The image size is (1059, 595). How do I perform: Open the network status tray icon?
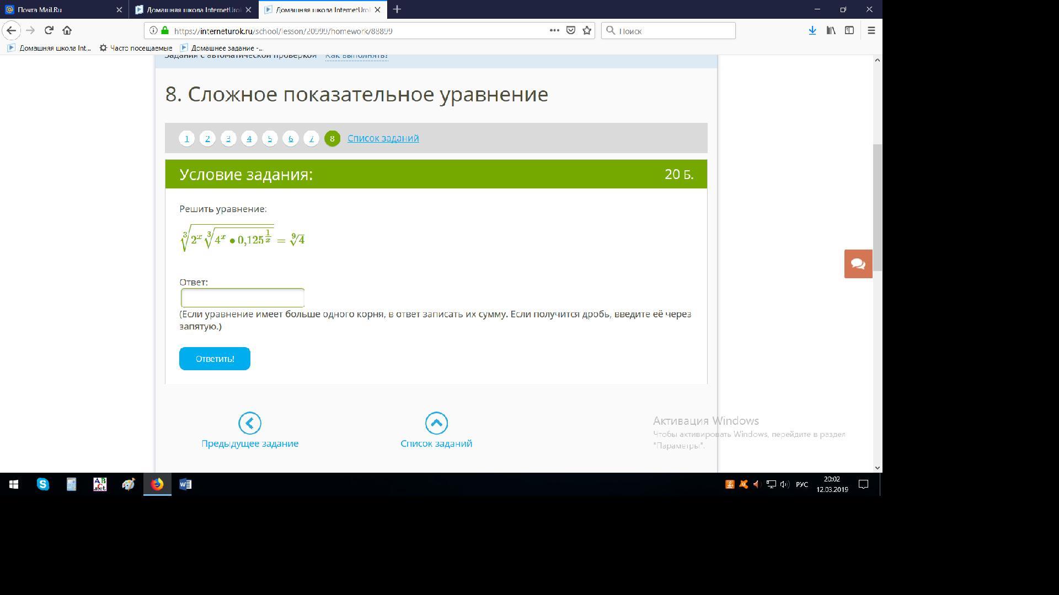click(771, 484)
